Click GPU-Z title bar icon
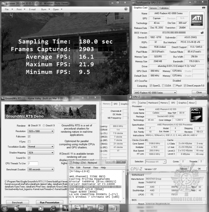209x212 pixels. (x=134, y=3)
